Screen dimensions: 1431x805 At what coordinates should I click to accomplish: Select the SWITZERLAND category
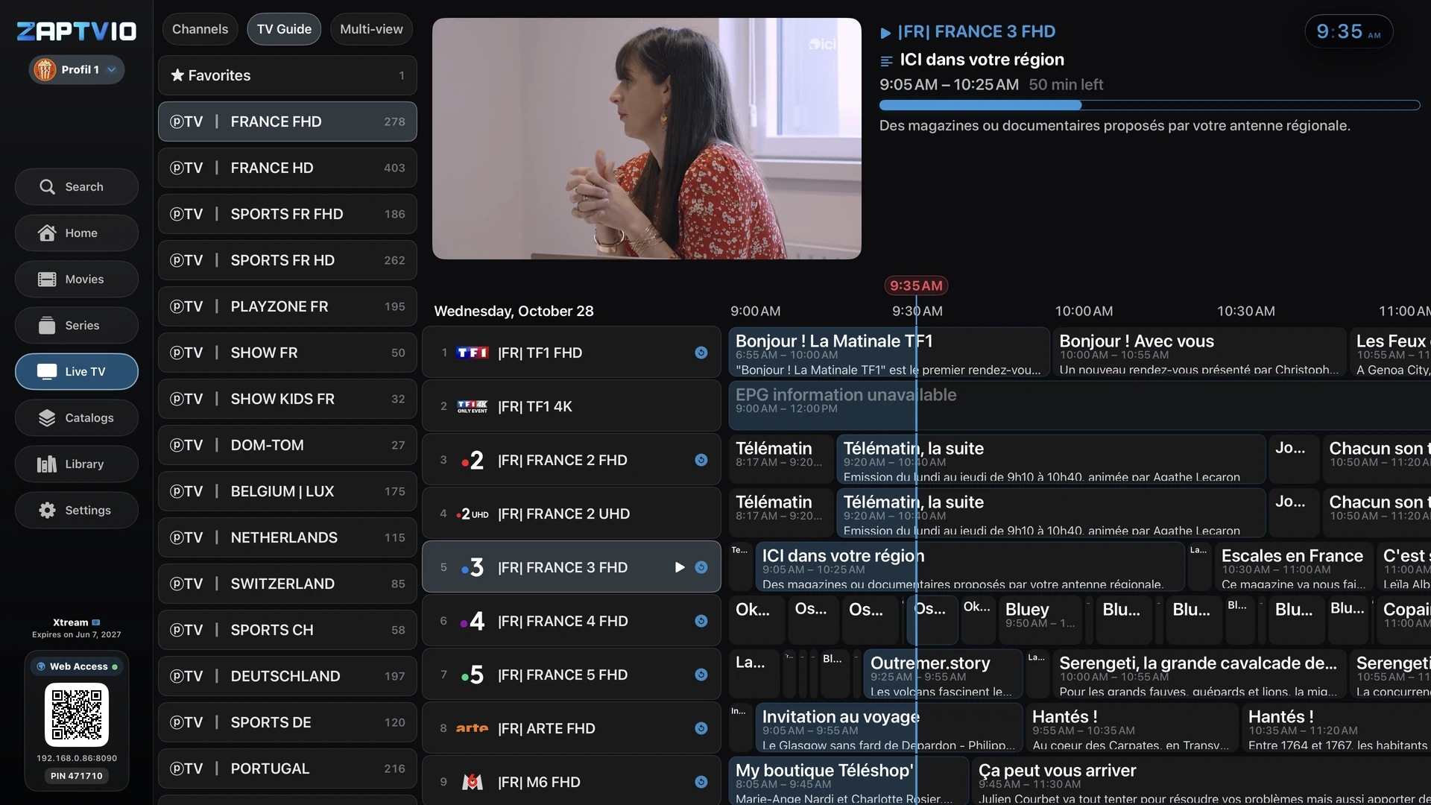pos(288,584)
